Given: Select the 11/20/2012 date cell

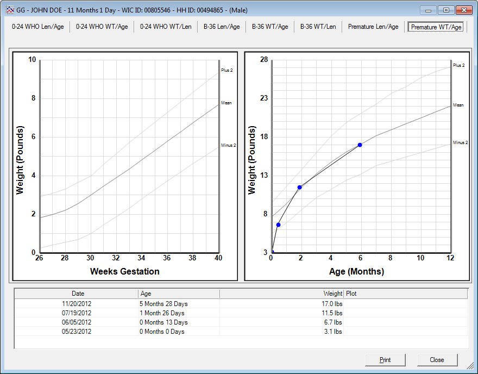Looking at the screenshot, I should (77, 304).
